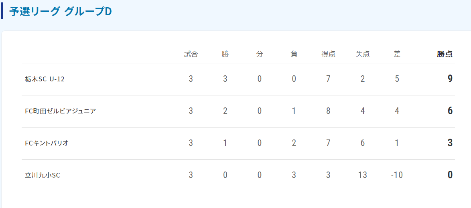
Task: Click the 勝 column header
Action: [x=225, y=54]
